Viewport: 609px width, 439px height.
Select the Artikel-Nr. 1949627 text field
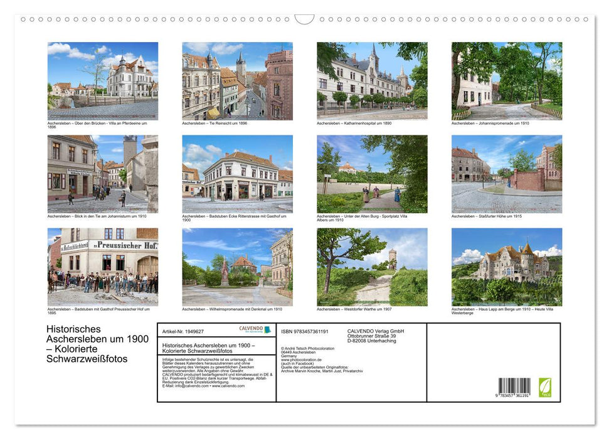click(183, 332)
